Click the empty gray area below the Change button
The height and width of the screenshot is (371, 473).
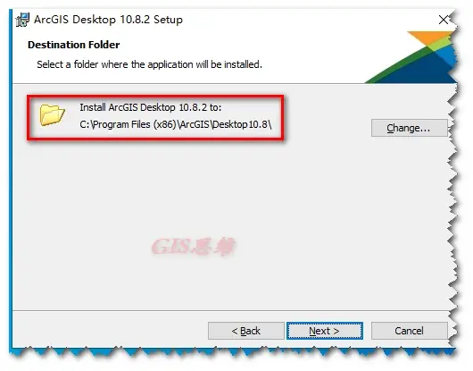coord(409,212)
